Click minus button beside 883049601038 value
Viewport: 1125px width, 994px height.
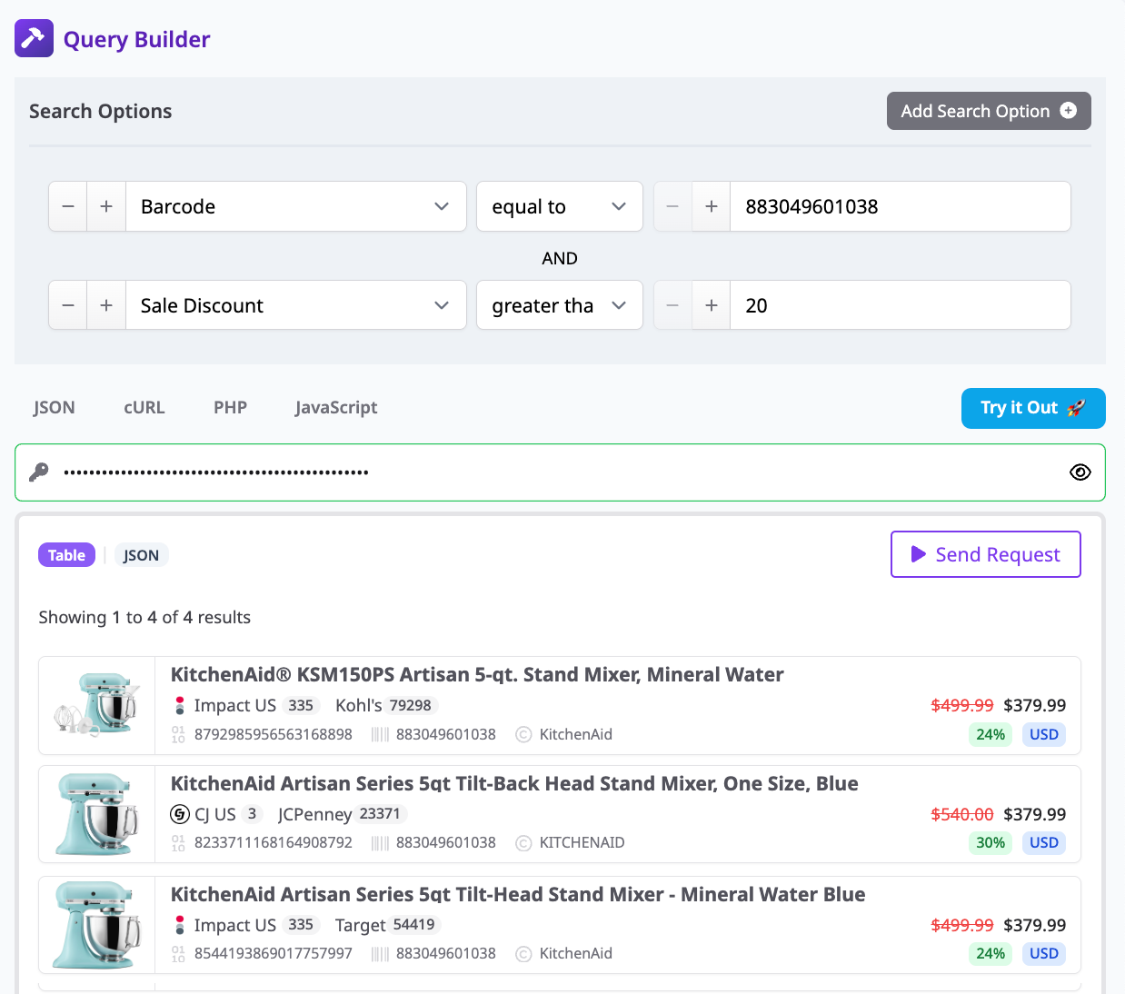(672, 206)
